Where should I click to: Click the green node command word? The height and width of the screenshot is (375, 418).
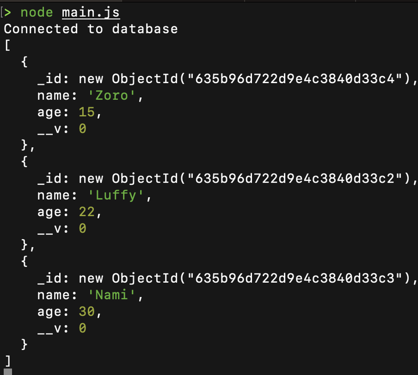37,12
